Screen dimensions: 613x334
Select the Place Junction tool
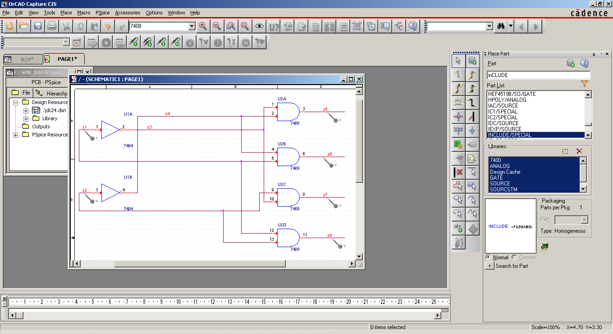(458, 117)
